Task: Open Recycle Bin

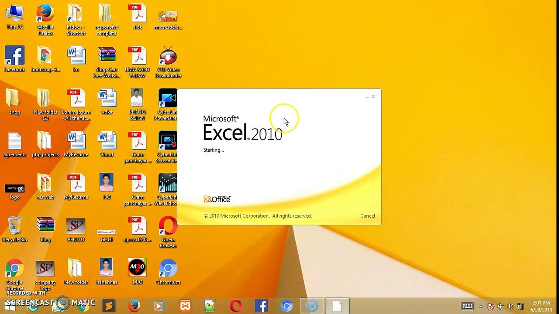Action: point(14,230)
